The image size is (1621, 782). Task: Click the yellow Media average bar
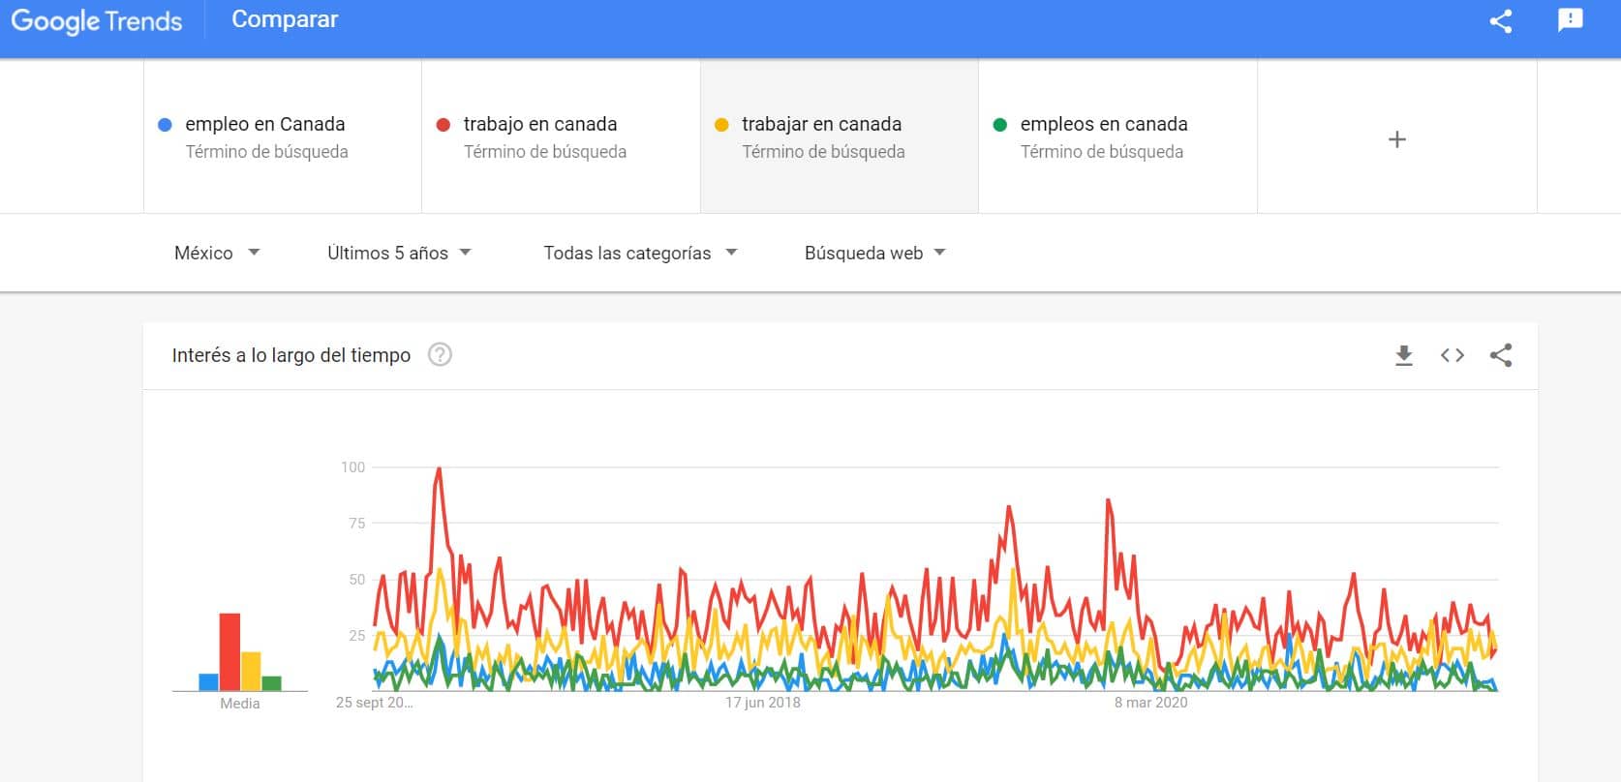click(251, 671)
